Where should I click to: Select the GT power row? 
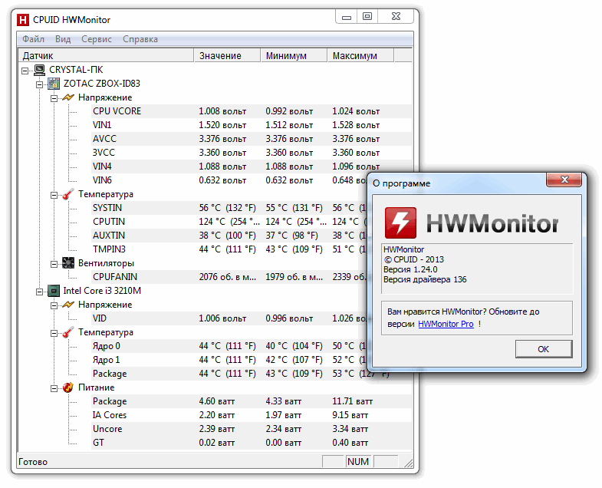pyautogui.click(x=251, y=443)
